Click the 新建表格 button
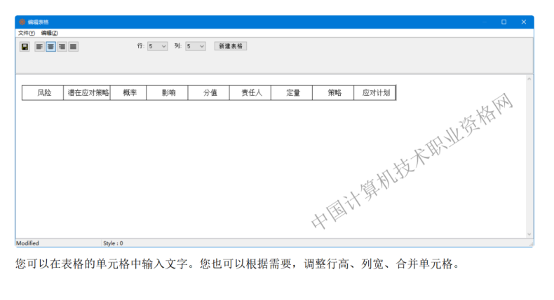This screenshot has height=300, width=554. pyautogui.click(x=230, y=46)
